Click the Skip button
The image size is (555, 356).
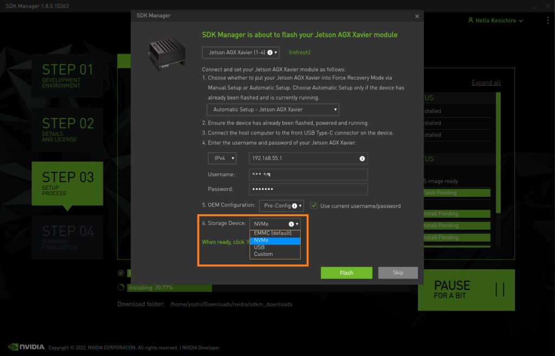point(398,273)
